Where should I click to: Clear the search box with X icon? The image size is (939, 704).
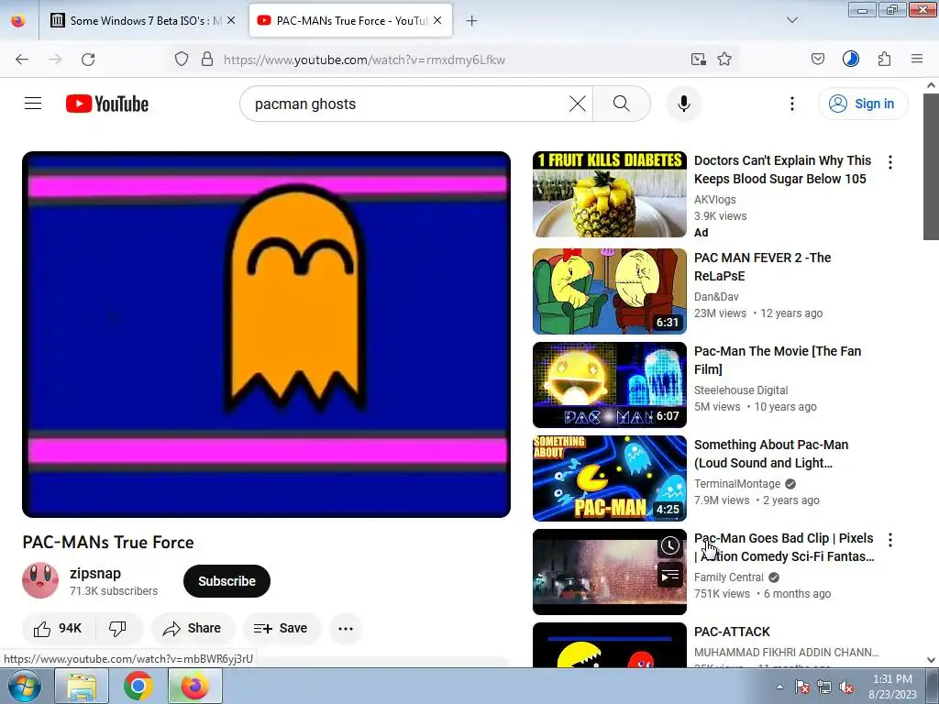point(578,104)
